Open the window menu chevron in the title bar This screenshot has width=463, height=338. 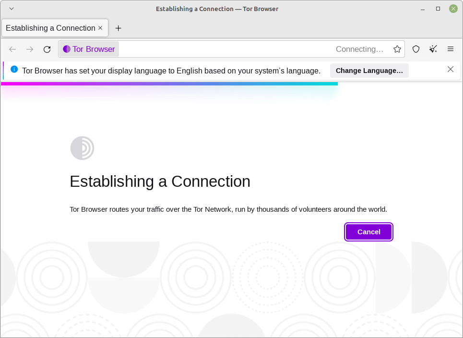(12, 9)
